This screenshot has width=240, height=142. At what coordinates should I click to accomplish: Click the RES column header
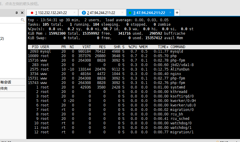pos(102,47)
